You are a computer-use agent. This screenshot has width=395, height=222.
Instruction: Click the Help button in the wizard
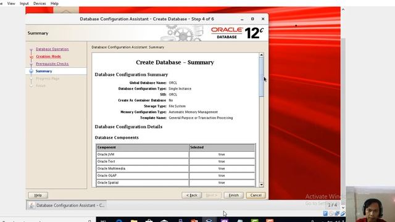(x=38, y=195)
